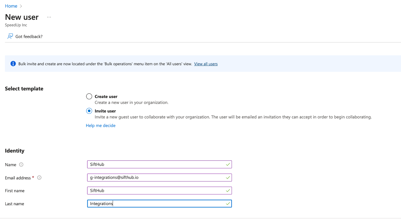Image resolution: width=401 pixels, height=219 pixels.
Task: Click the green checkmark in the Email field
Action: (x=228, y=178)
